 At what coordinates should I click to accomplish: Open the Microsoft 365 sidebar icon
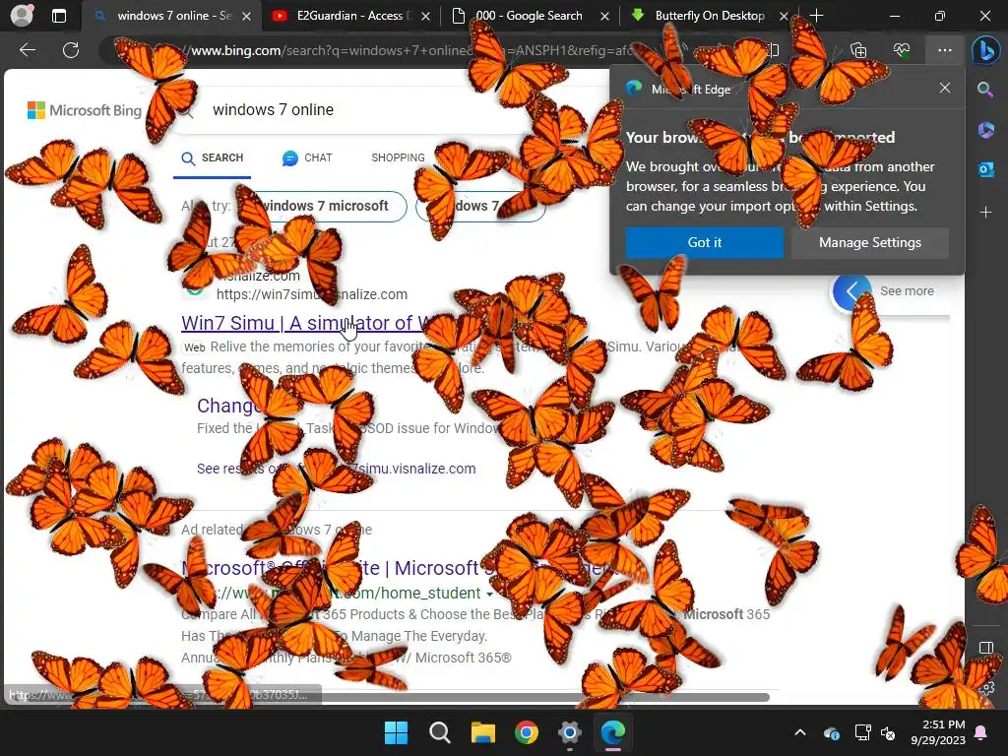(985, 130)
